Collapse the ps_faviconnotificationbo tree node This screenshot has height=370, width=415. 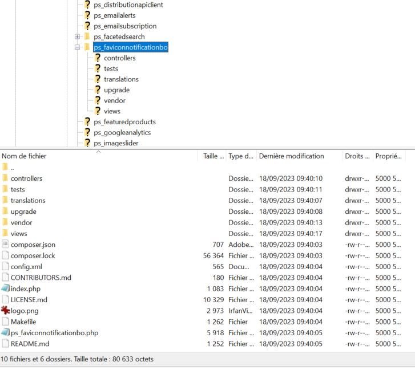77,47
